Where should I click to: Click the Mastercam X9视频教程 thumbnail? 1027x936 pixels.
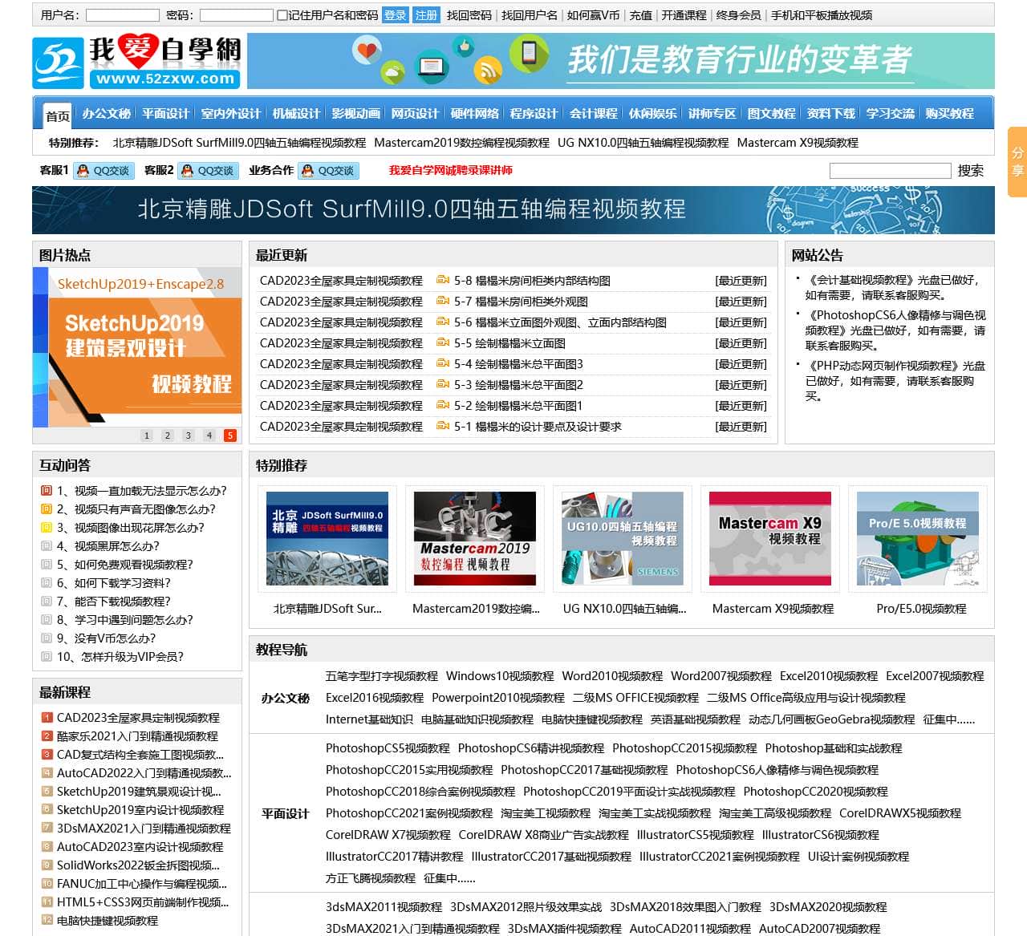click(769, 538)
